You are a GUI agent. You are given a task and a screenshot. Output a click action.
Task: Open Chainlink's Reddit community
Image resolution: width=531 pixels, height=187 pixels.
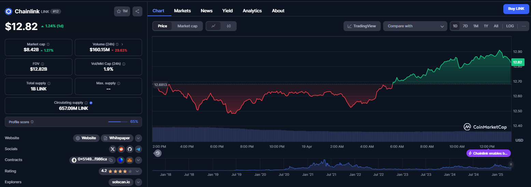(x=121, y=149)
